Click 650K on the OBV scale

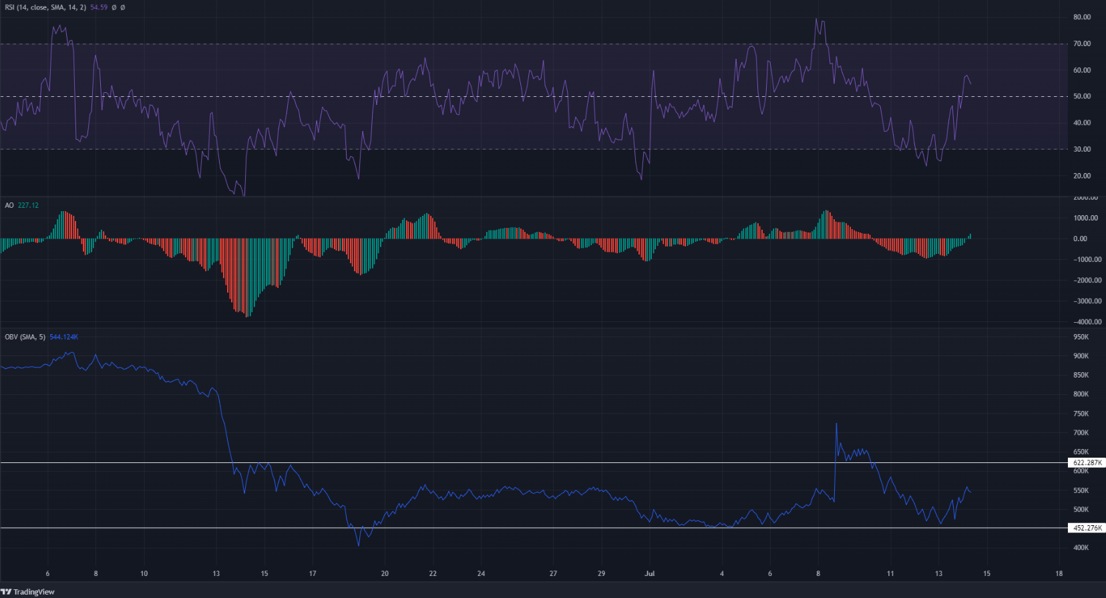point(1081,452)
